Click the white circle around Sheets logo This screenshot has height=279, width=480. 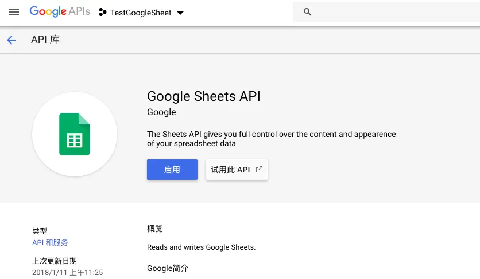[x=75, y=134]
